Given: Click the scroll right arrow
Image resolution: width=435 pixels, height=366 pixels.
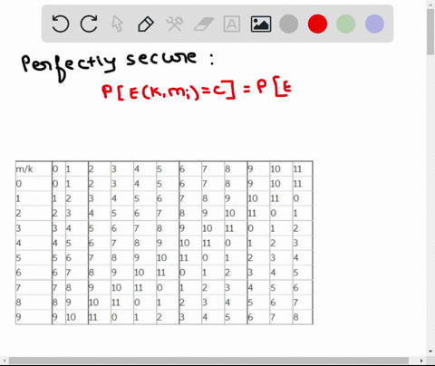Looking at the screenshot, I should [421, 361].
